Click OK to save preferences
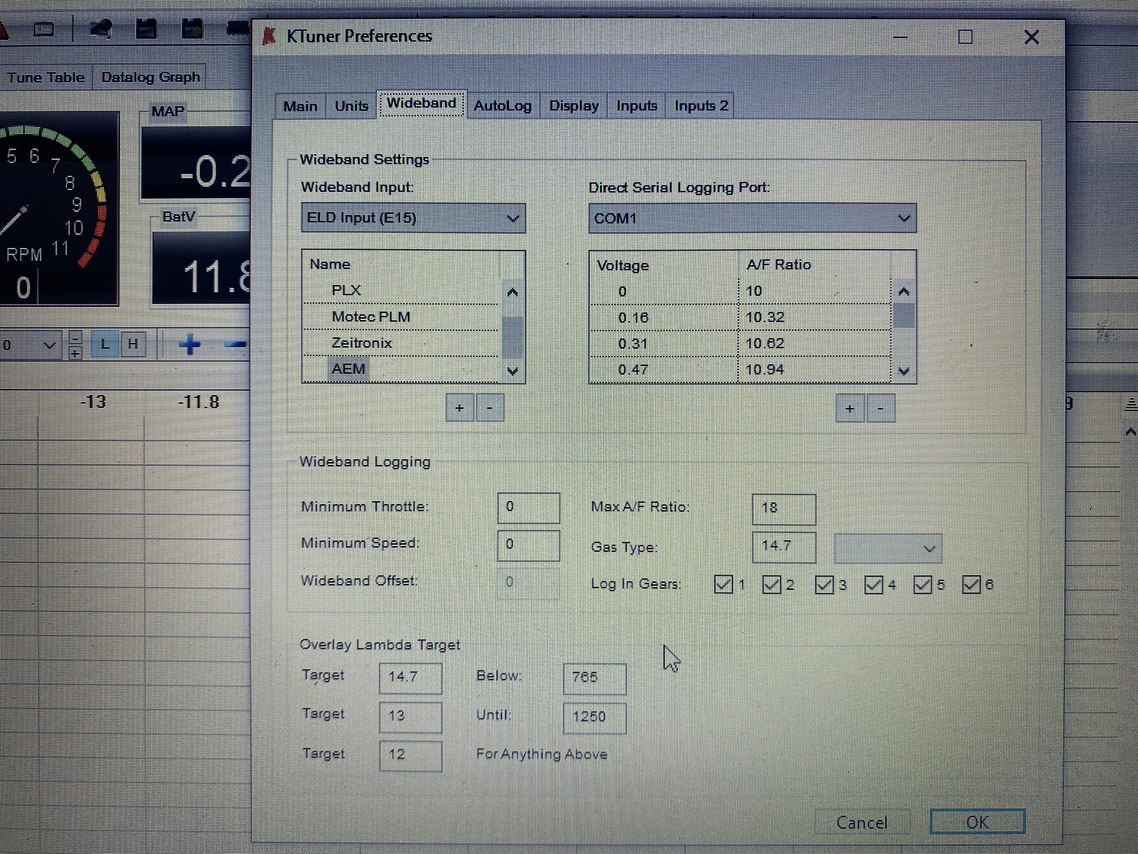This screenshot has width=1138, height=854. coord(977,822)
